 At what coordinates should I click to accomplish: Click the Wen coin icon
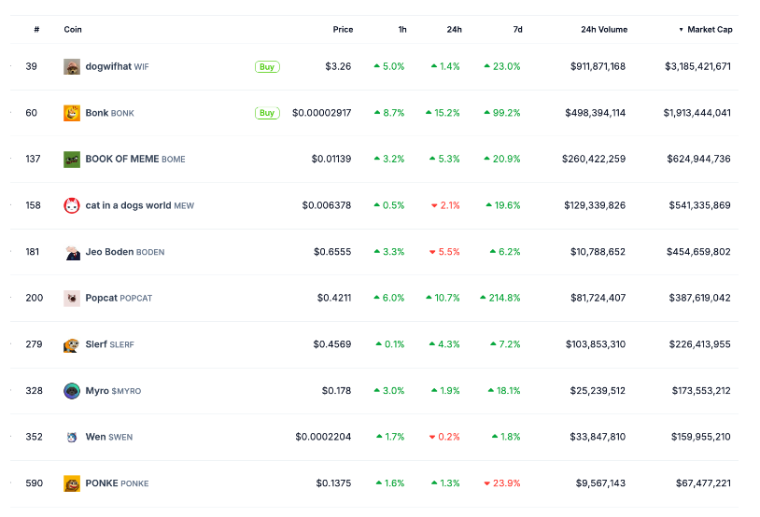(72, 437)
